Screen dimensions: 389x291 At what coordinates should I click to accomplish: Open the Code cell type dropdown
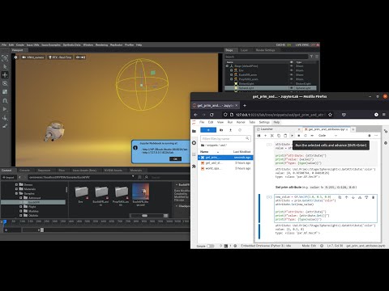[327, 136]
